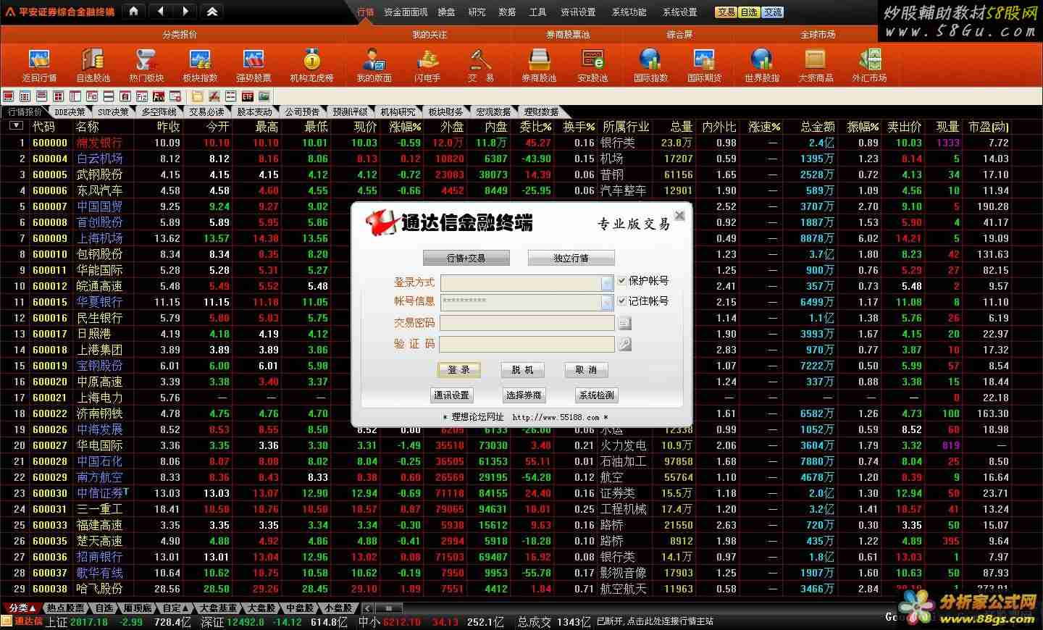Click the home icon in title bar
1043x630 pixels.
134,11
